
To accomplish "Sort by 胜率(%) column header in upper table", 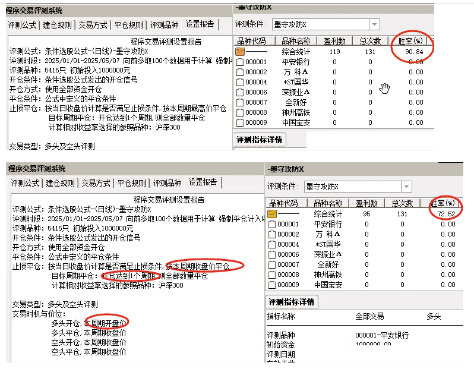I will tap(409, 41).
